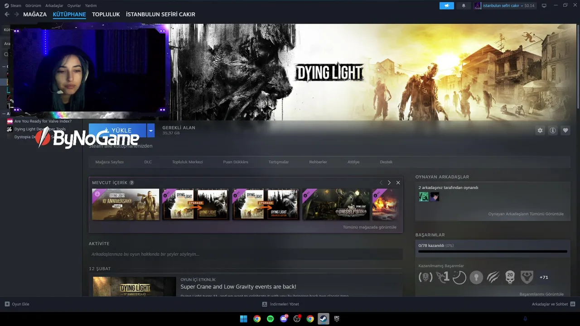
Task: Open Super Crane and Low Gravity event post
Action: click(238, 287)
